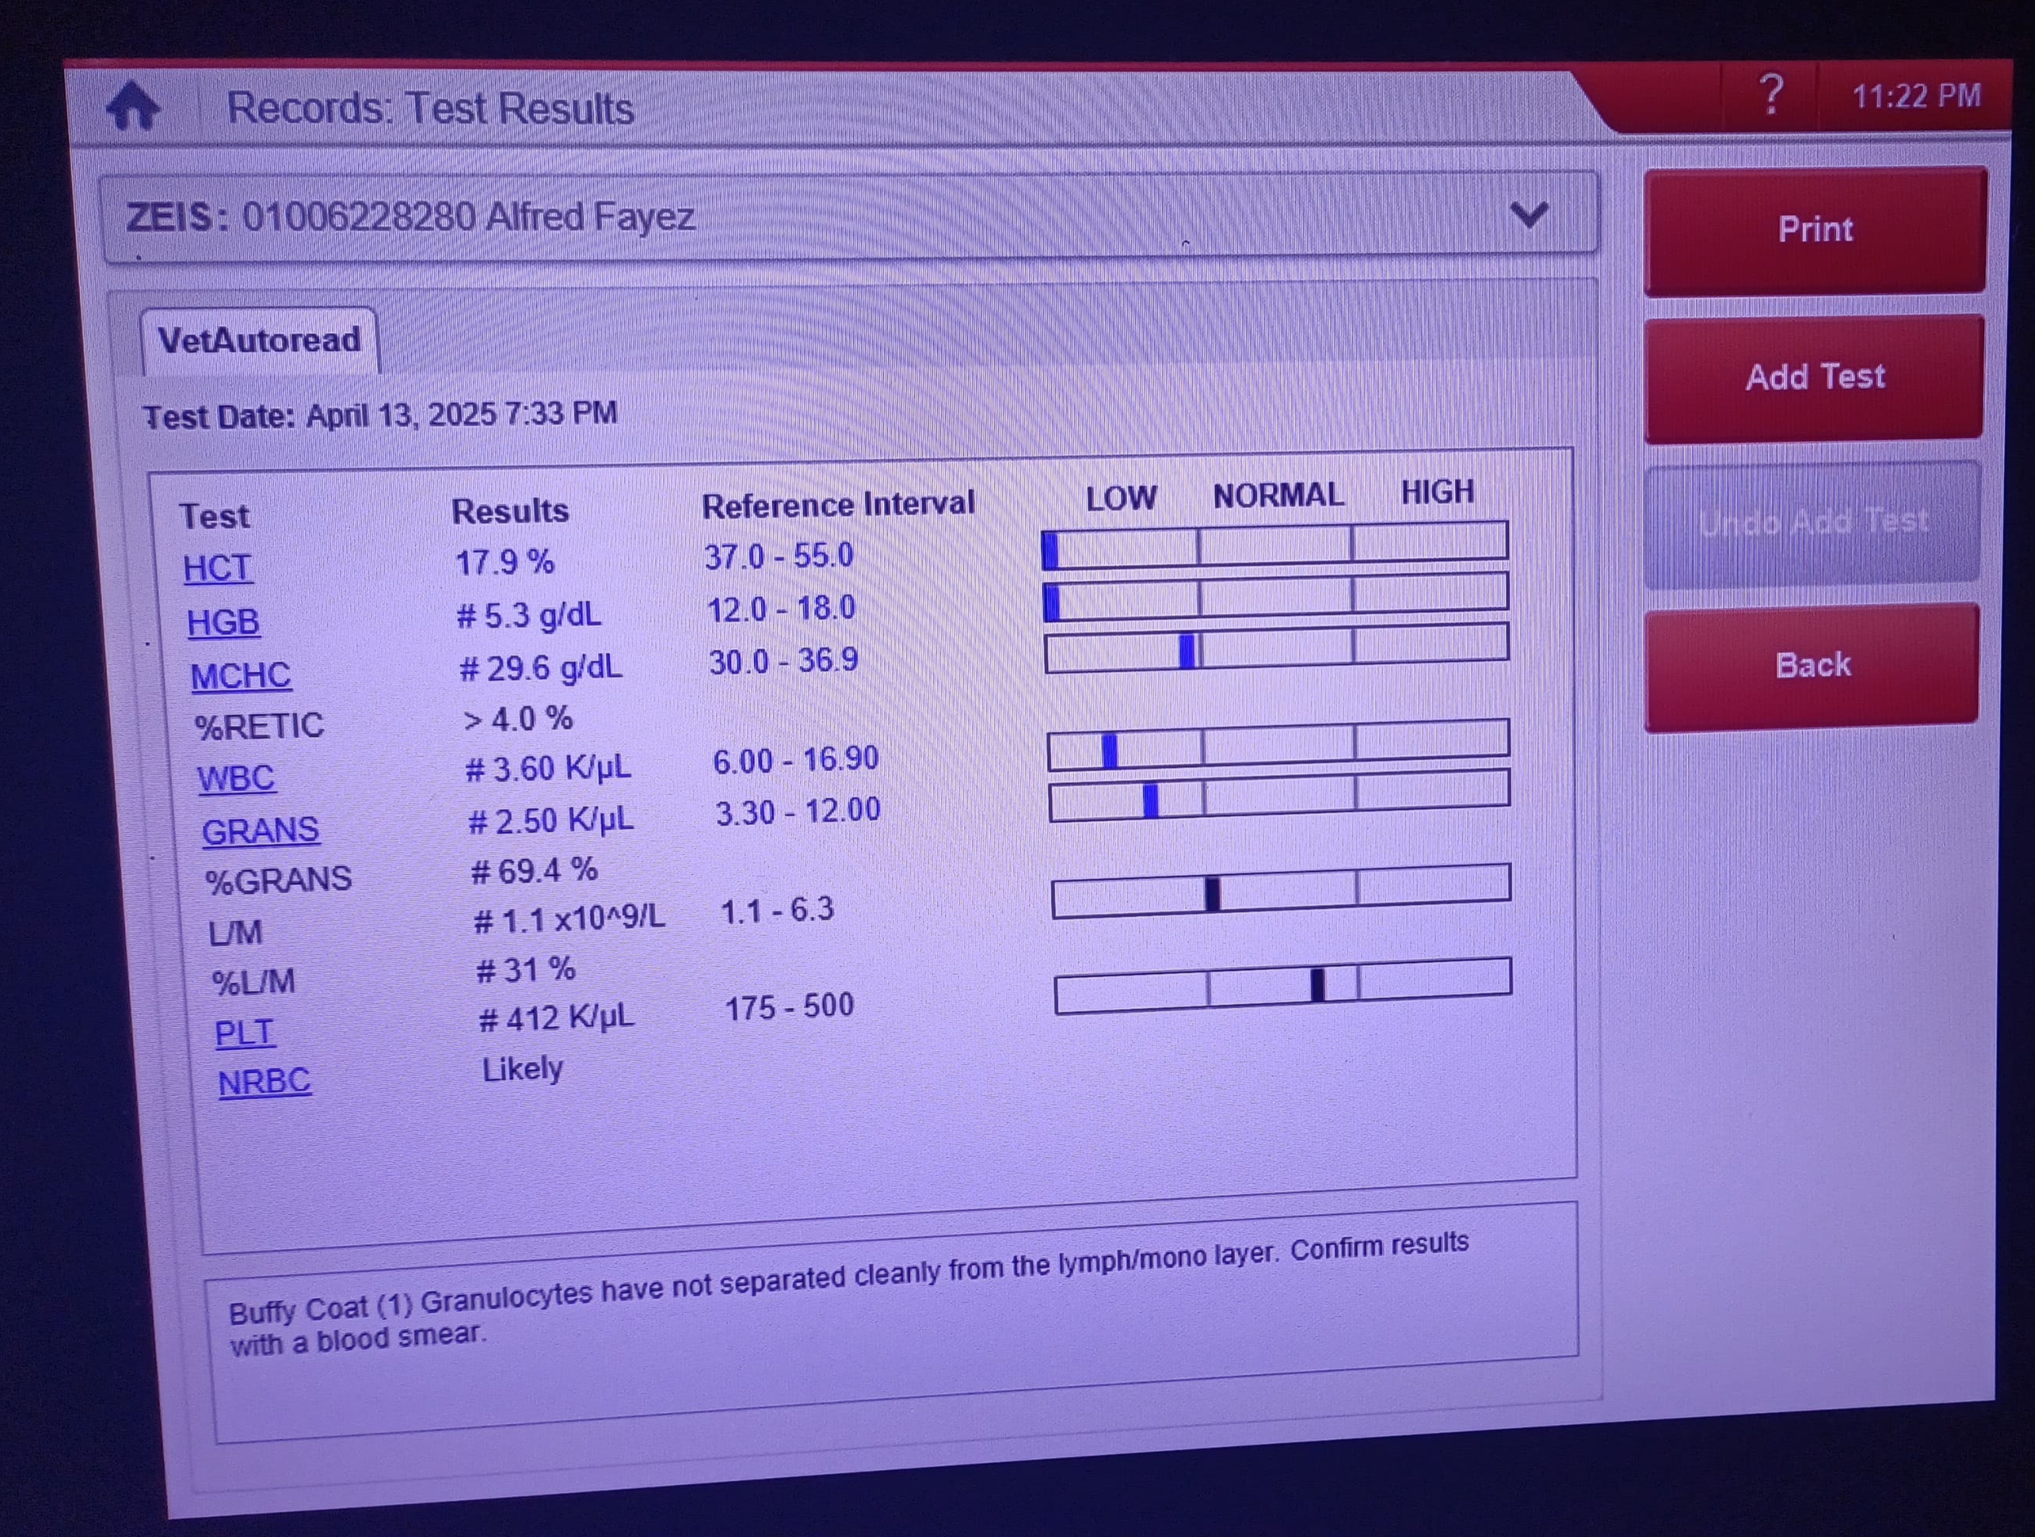Select the HGB result 5.3 g/dL

coord(528,614)
